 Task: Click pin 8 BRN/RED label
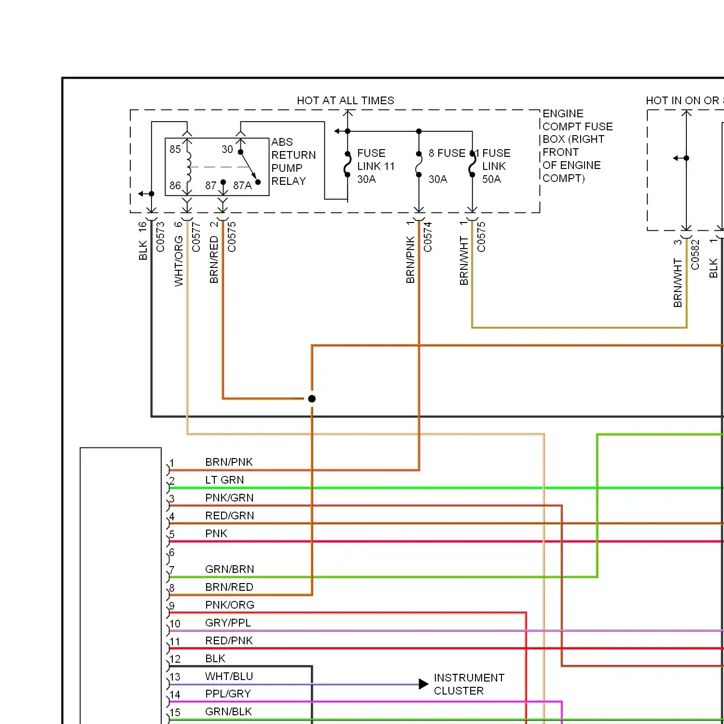229,587
